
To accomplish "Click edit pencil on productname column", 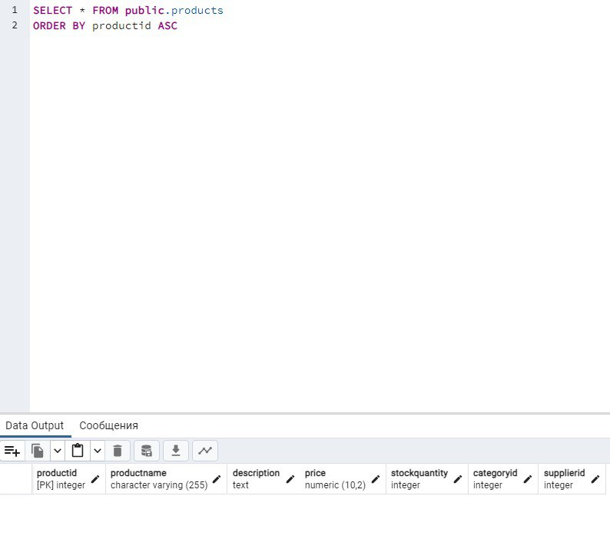I will [x=217, y=479].
